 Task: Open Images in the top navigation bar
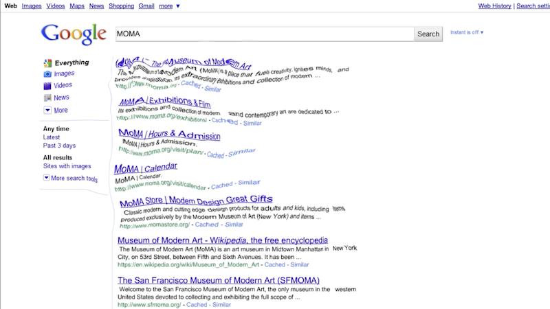pyautogui.click(x=32, y=6)
